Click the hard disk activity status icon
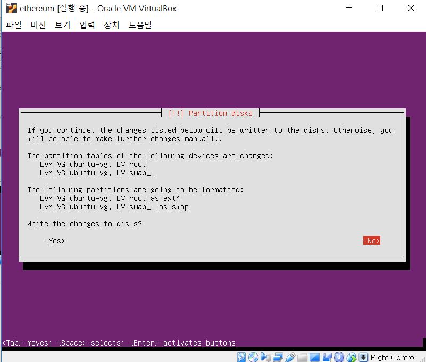 (x=241, y=357)
